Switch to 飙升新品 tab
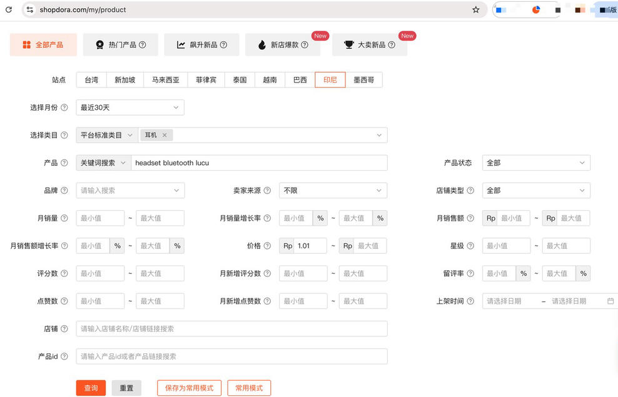 (x=201, y=45)
